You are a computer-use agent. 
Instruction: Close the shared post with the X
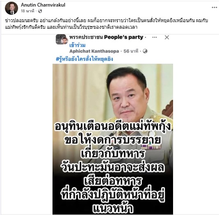(x=167, y=37)
